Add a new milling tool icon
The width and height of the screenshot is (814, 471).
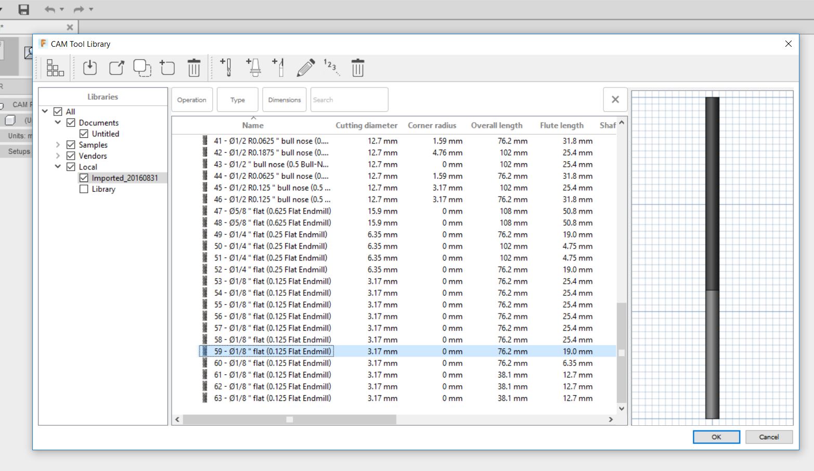coord(226,68)
